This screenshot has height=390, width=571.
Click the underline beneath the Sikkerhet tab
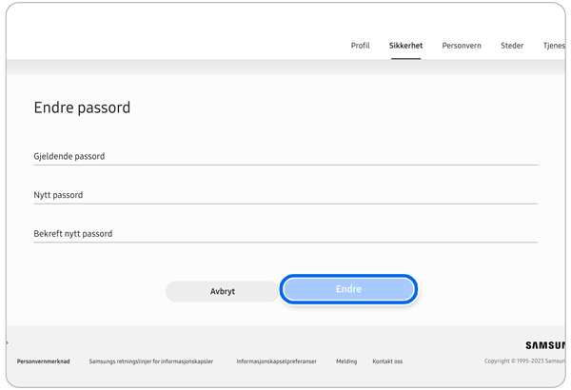(x=405, y=58)
